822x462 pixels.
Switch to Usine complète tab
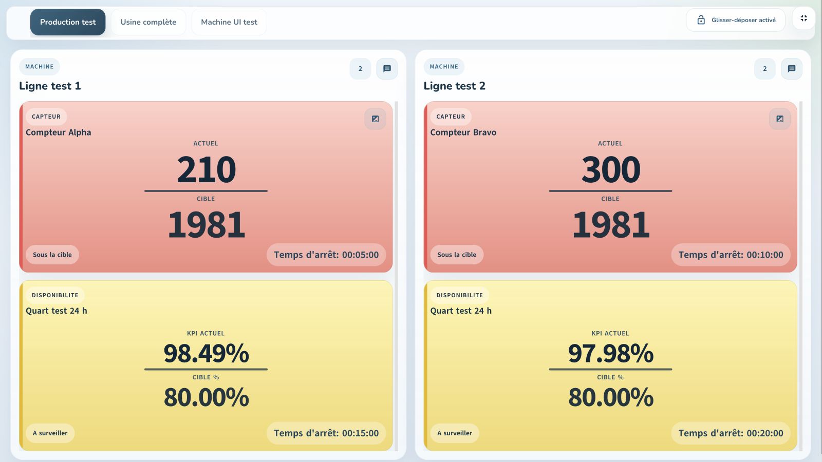tap(148, 22)
